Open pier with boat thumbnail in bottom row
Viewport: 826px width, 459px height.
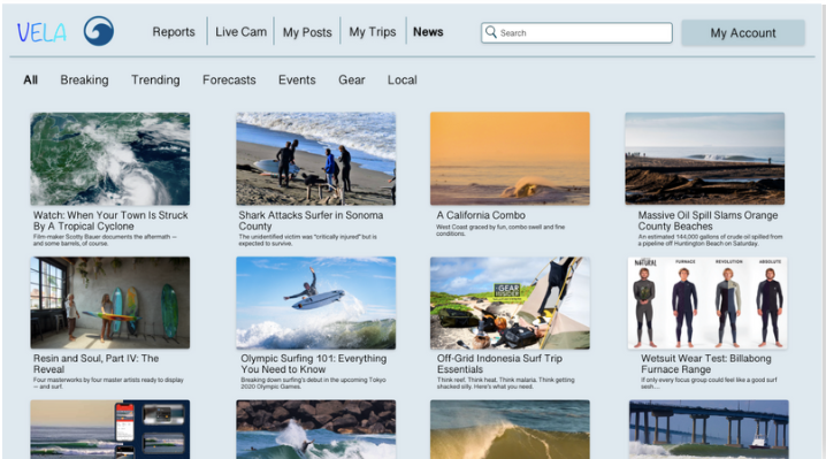[709, 429]
